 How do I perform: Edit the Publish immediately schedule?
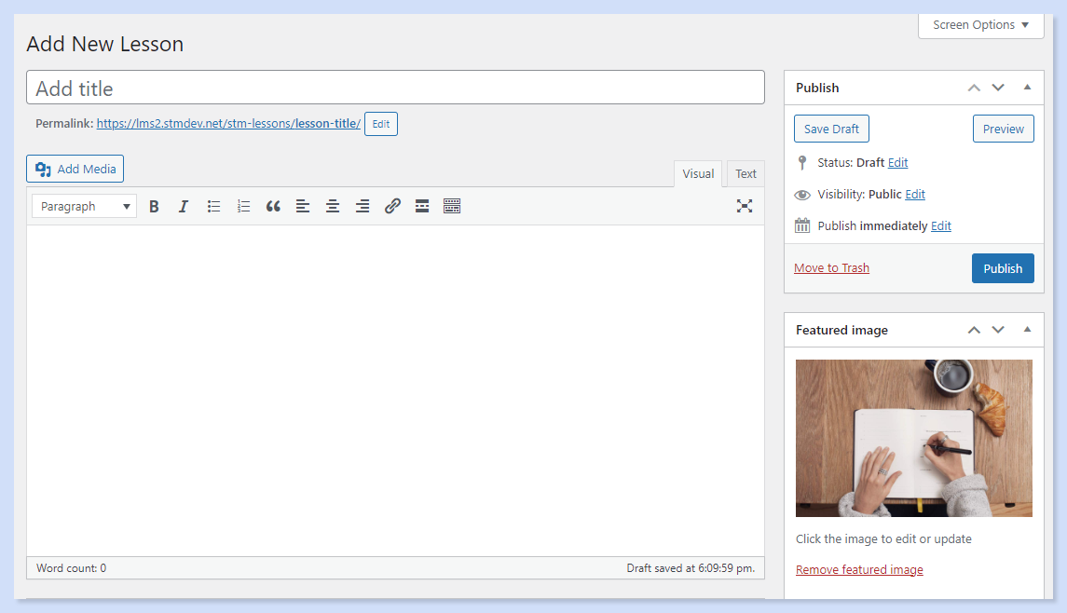941,225
